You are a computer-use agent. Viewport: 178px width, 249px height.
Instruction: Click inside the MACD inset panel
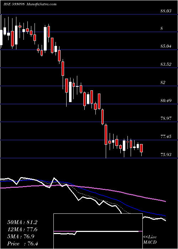[98, 231]
